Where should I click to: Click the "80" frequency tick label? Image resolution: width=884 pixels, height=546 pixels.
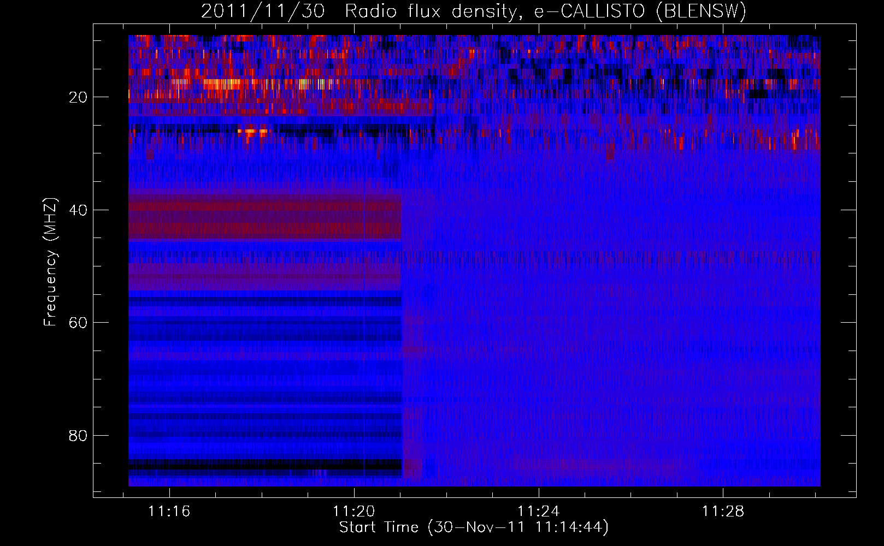point(79,436)
